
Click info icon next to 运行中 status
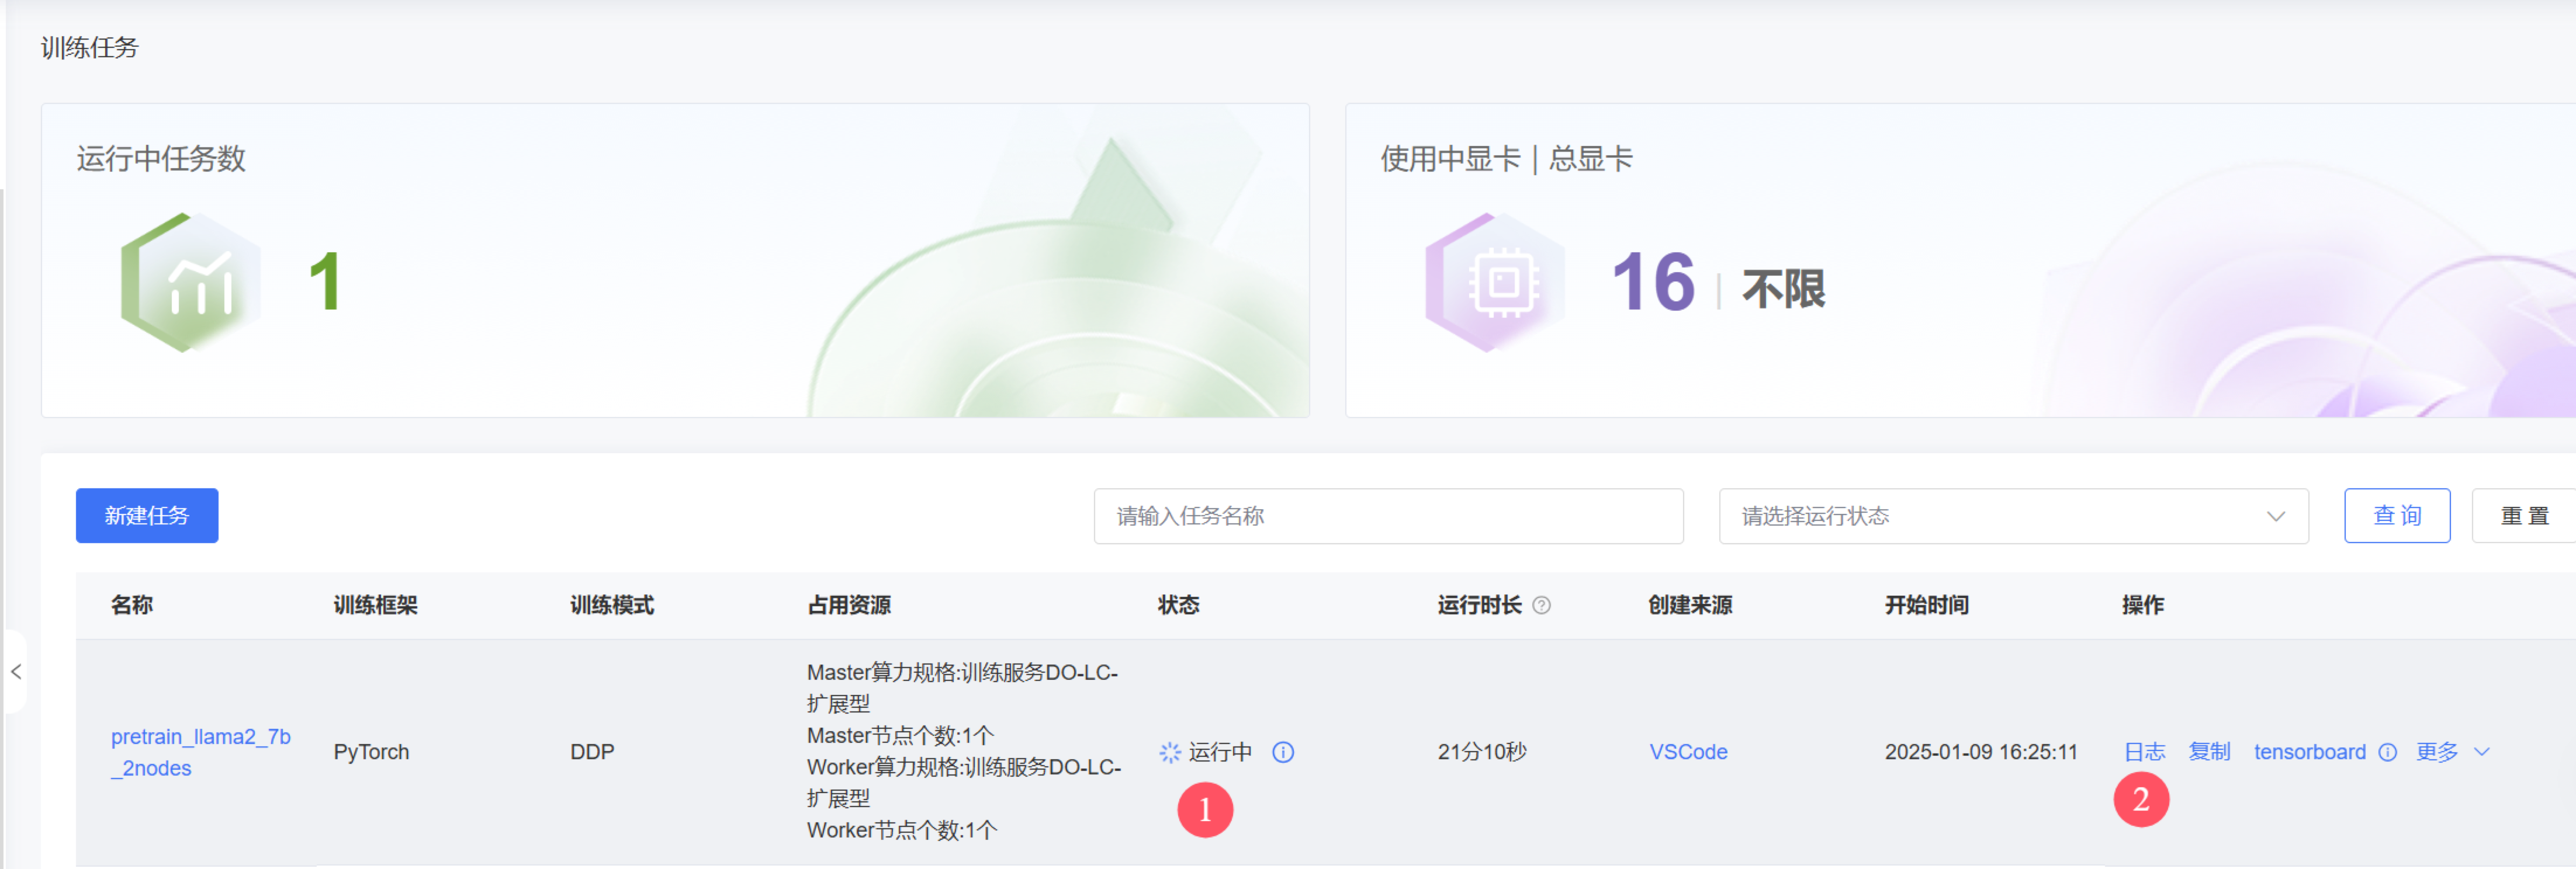coord(1283,752)
